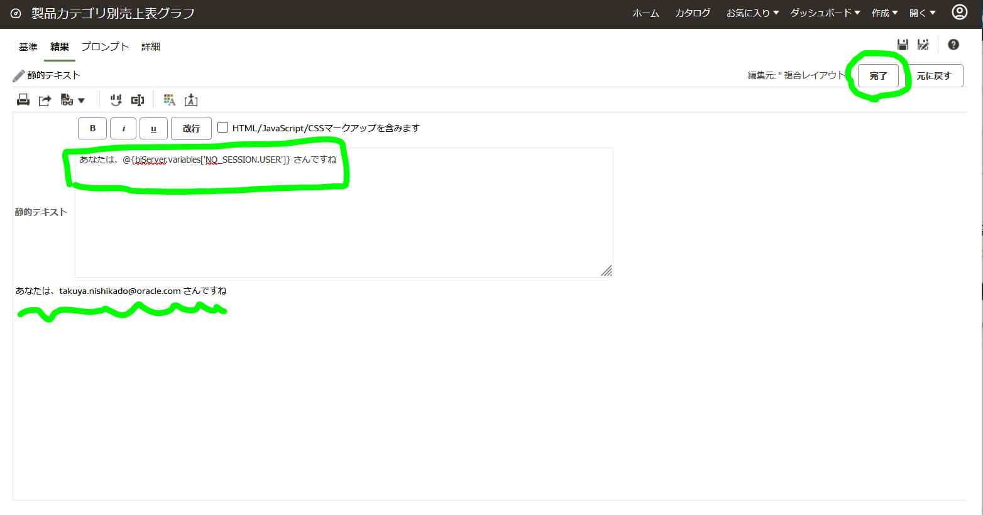Image resolution: width=983 pixels, height=515 pixels.
Task: Click inside the static text input area
Action: (344, 212)
